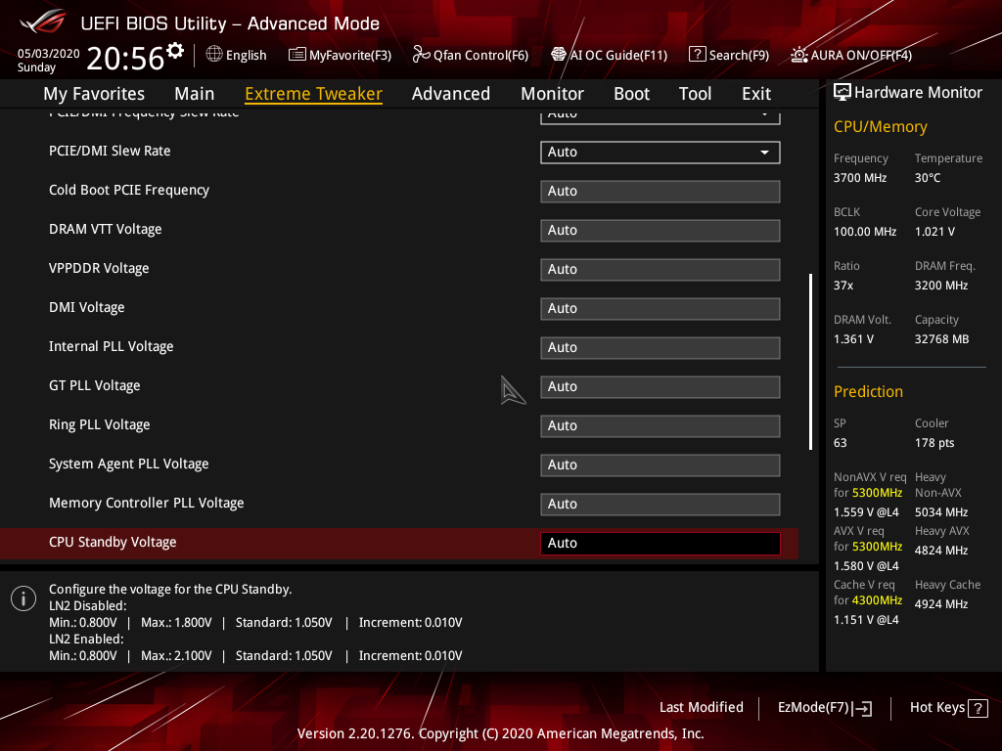1002x751 pixels.
Task: Expand the PCIE/DMI Slew Rate dropdown
Action: pyautogui.click(x=660, y=152)
